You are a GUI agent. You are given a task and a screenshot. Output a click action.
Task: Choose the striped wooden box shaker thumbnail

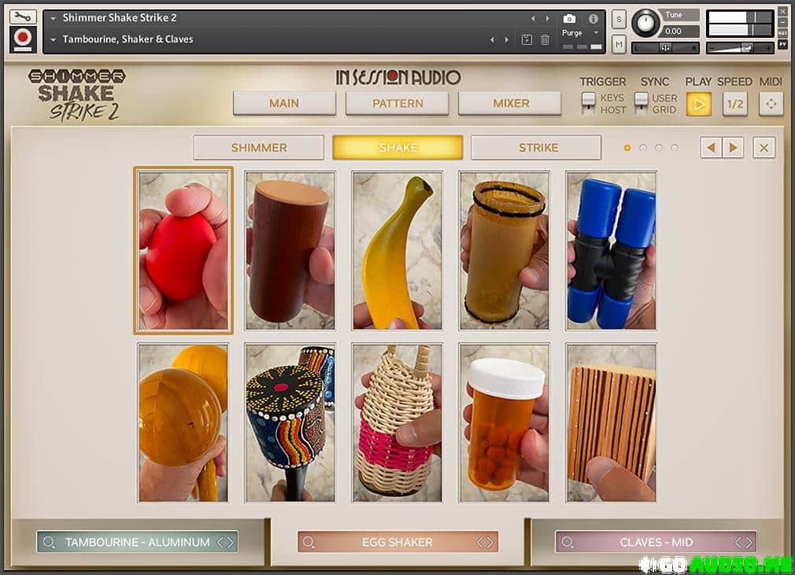612,423
